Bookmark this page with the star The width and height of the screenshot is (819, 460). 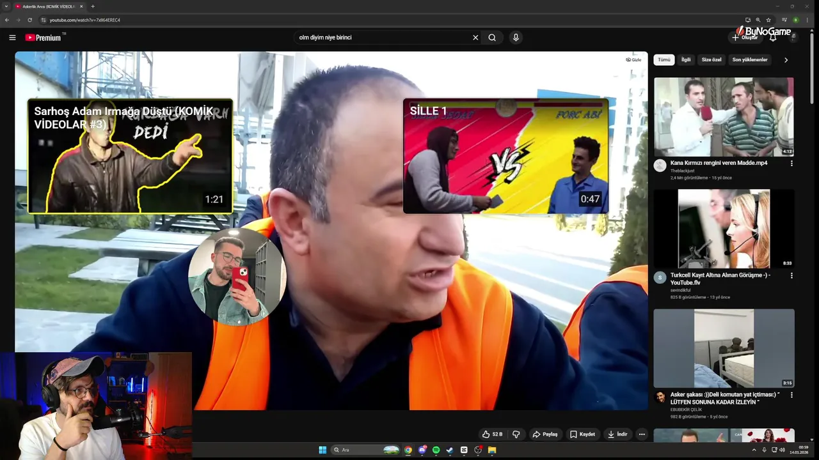(768, 20)
